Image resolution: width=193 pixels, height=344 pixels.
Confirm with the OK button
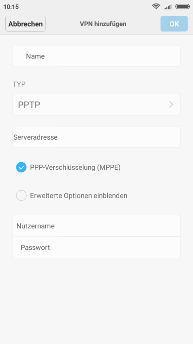point(174,24)
